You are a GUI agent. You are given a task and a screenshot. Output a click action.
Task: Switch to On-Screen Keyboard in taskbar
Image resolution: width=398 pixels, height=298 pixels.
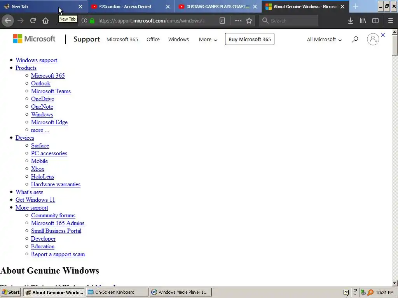click(x=117, y=292)
